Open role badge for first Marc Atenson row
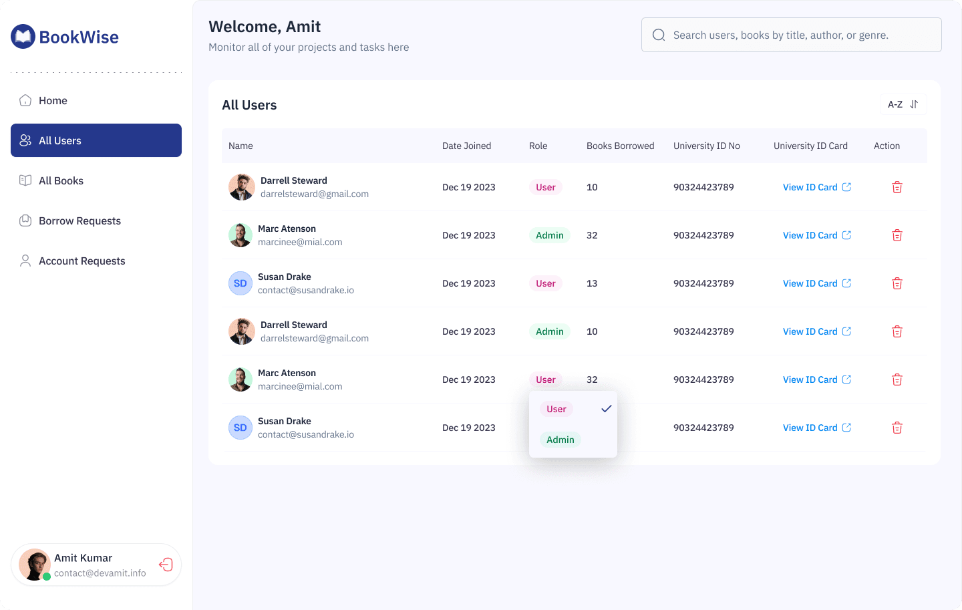This screenshot has width=962, height=610. (x=549, y=235)
